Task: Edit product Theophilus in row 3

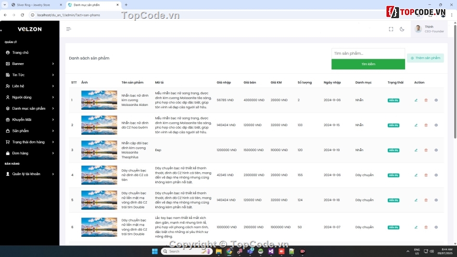Action: 416,150
